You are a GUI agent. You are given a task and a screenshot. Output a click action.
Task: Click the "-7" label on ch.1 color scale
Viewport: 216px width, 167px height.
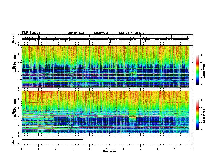tap(201, 85)
